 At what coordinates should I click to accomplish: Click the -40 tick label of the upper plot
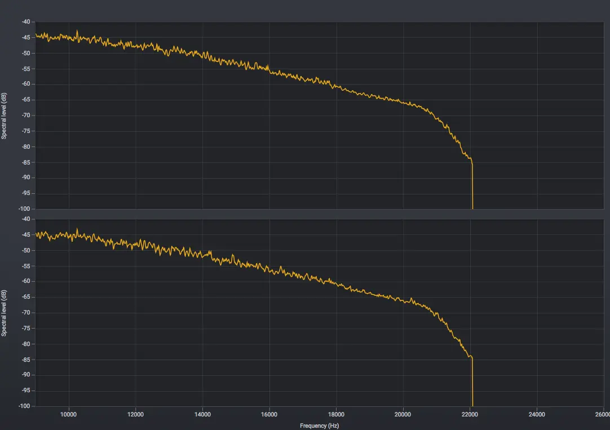click(26, 22)
